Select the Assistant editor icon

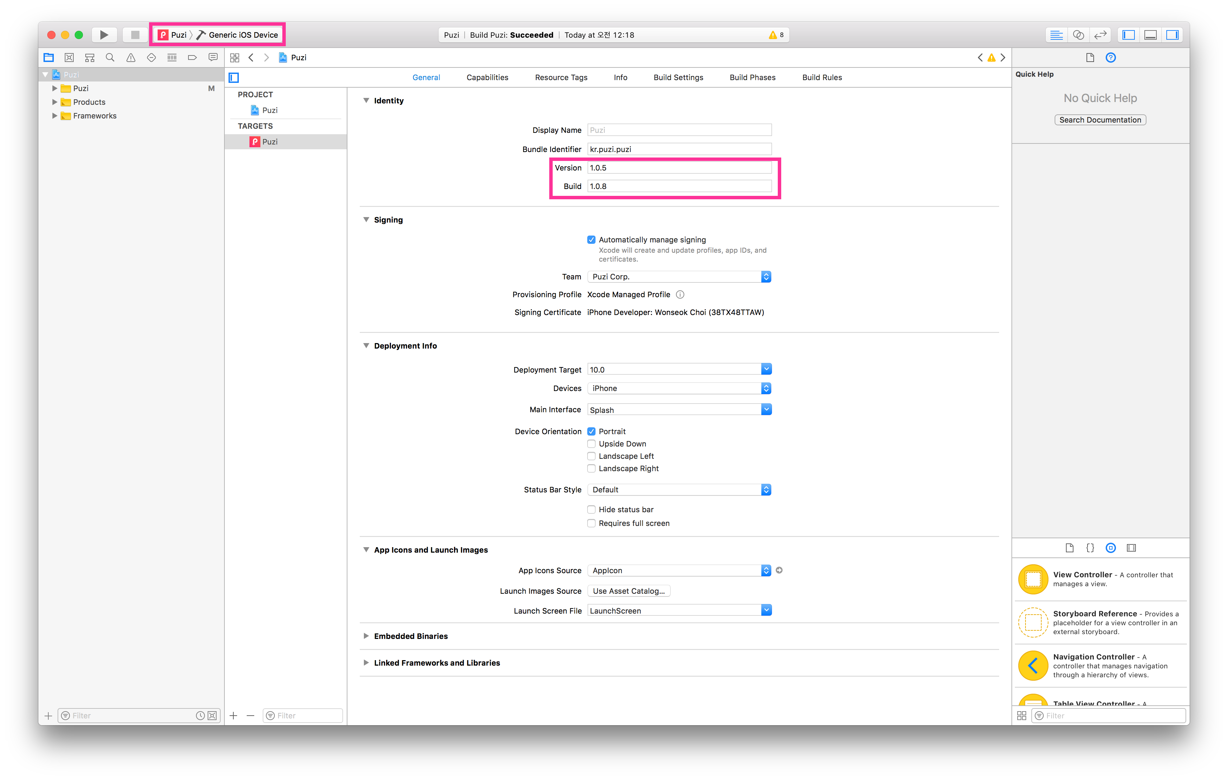pos(1078,35)
